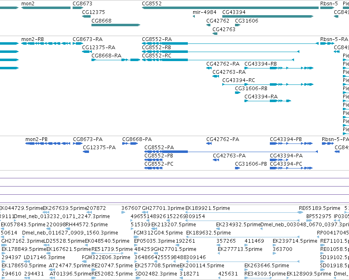
Task: Select the Rbsn-5-PA protein label
Action: (335, 139)
